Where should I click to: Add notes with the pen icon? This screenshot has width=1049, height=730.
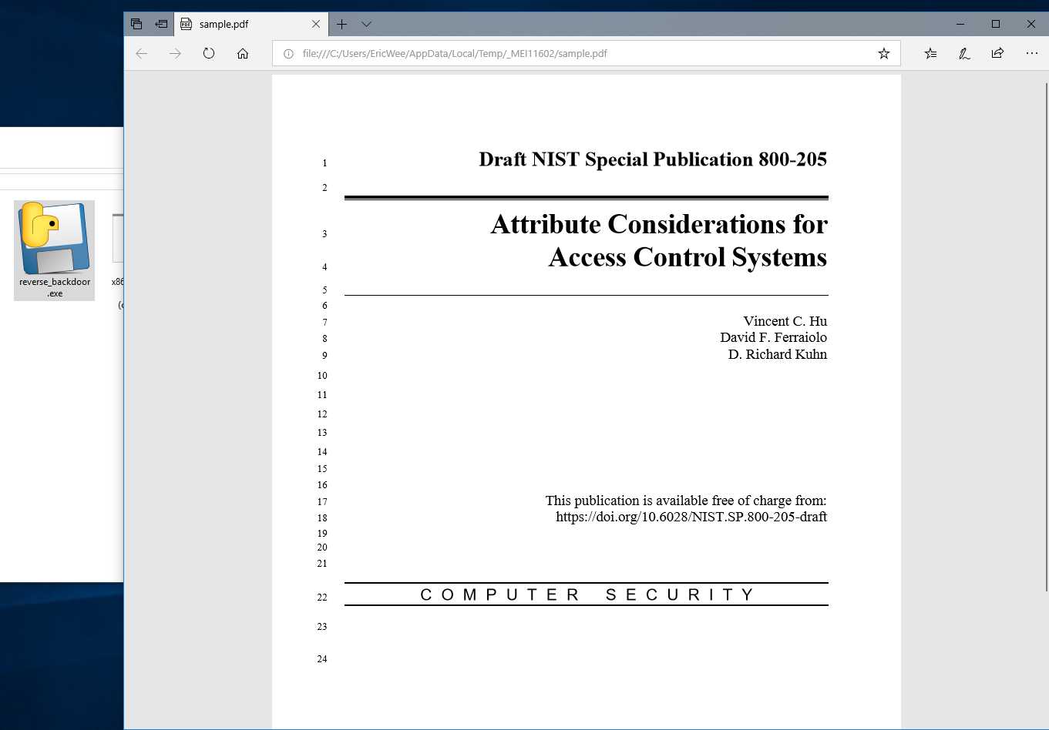coord(964,53)
